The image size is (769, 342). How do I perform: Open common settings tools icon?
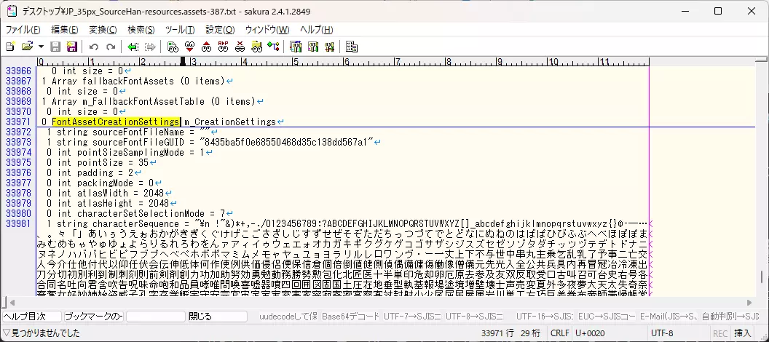(329, 47)
